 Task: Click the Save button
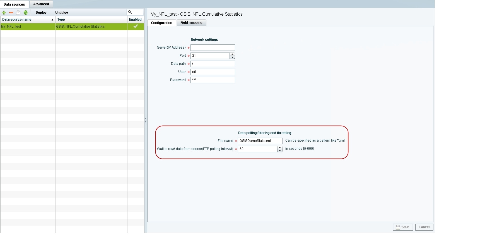coord(403,227)
